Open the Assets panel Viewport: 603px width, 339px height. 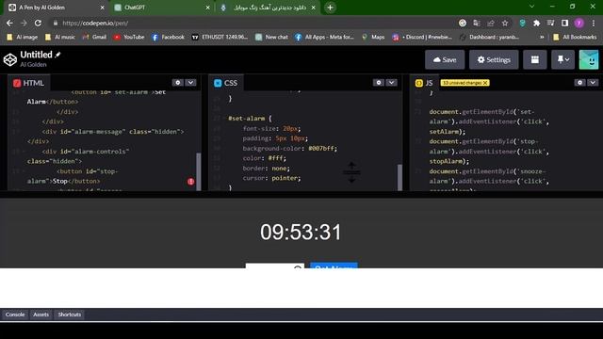[41, 315]
